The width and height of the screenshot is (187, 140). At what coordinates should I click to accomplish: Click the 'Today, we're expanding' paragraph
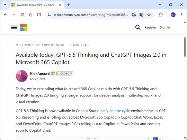click(88, 95)
